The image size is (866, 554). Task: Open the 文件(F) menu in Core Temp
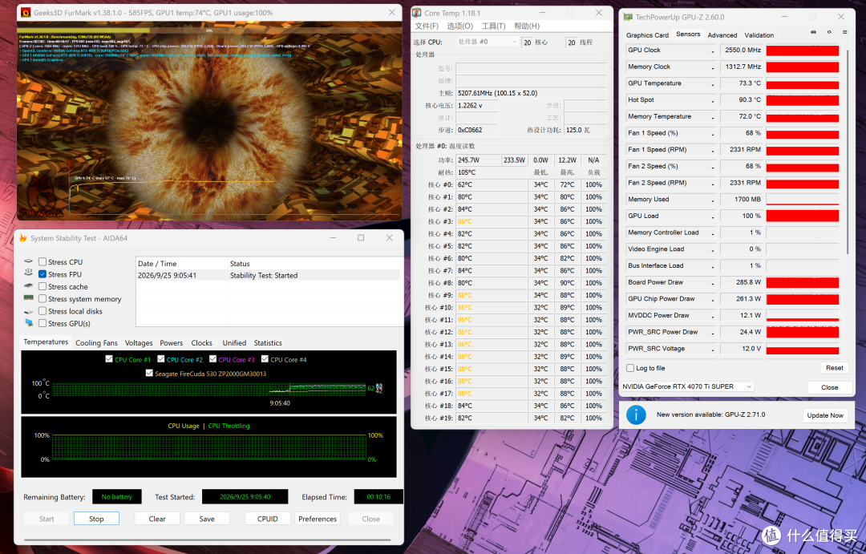pos(427,26)
